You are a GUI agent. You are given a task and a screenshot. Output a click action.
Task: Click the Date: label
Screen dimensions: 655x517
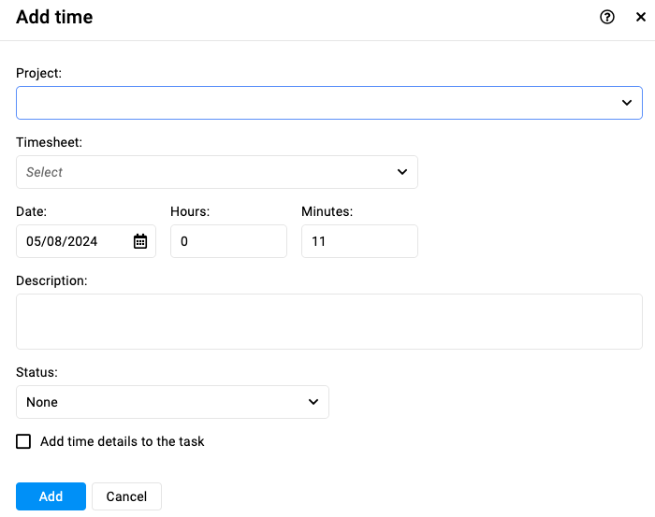(31, 211)
